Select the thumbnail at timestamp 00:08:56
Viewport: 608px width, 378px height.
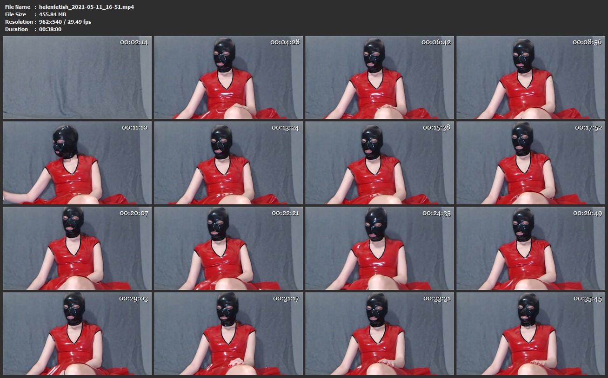pyautogui.click(x=531, y=78)
